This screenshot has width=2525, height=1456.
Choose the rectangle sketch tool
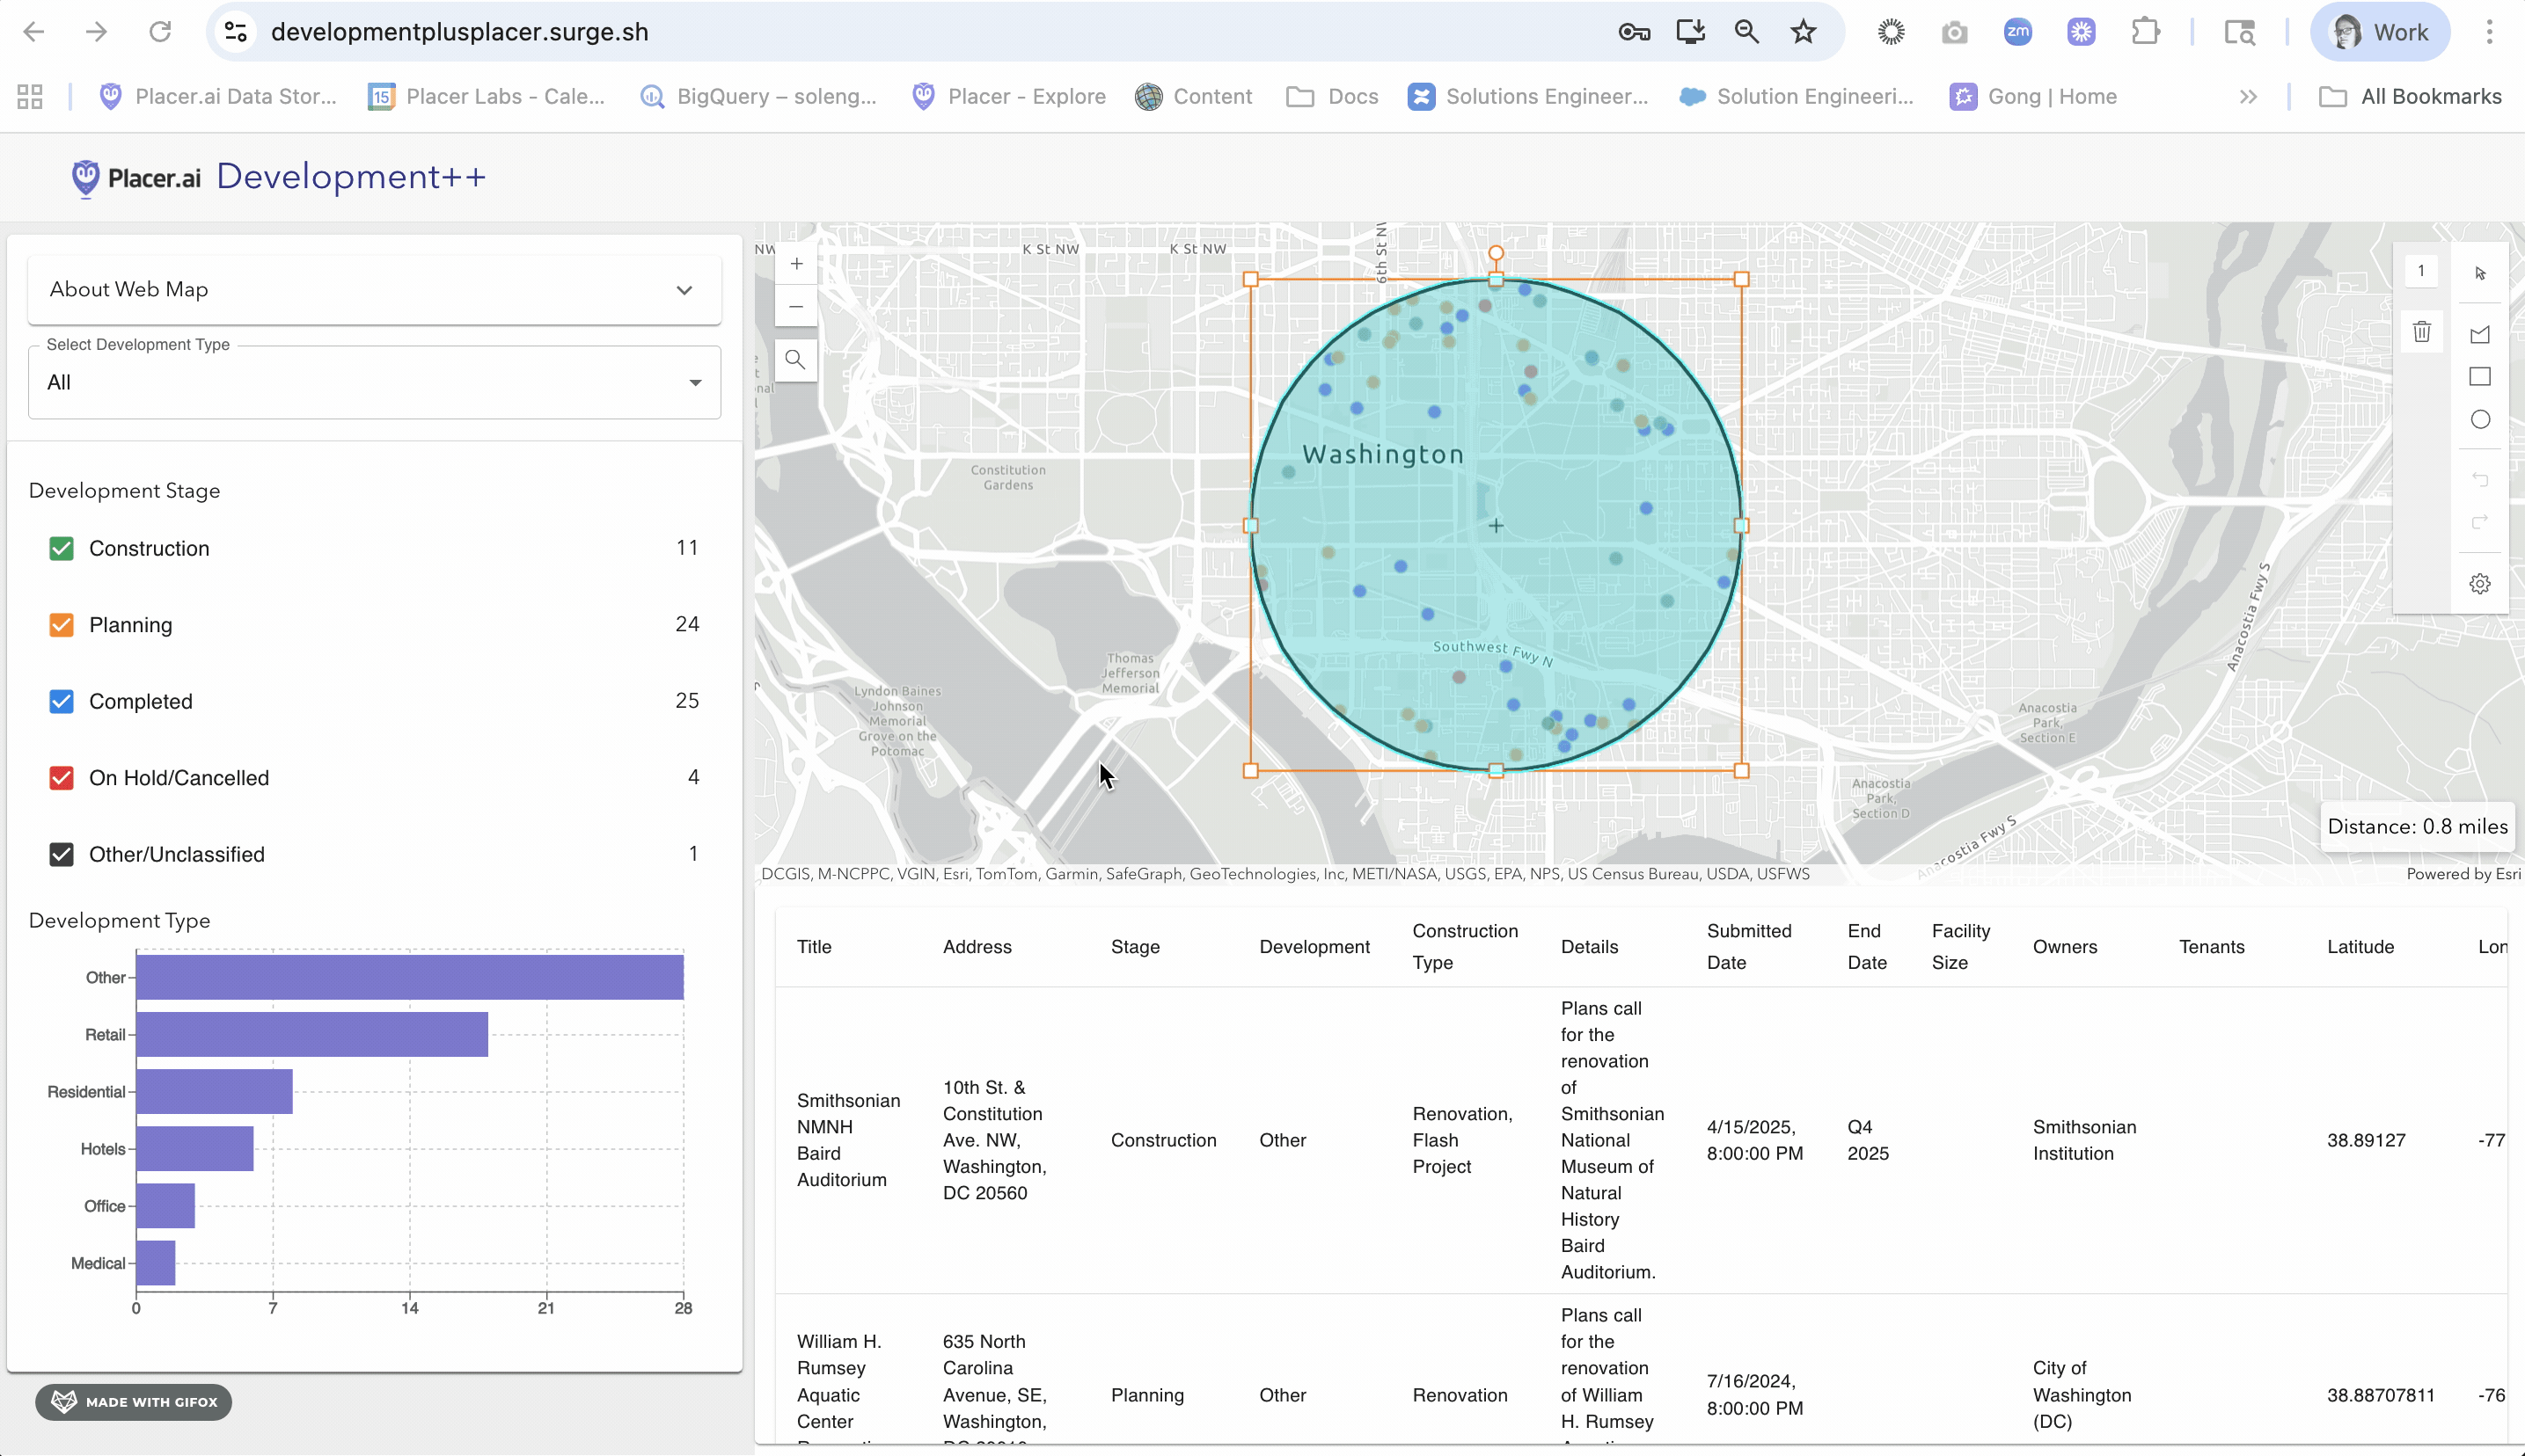[2480, 377]
